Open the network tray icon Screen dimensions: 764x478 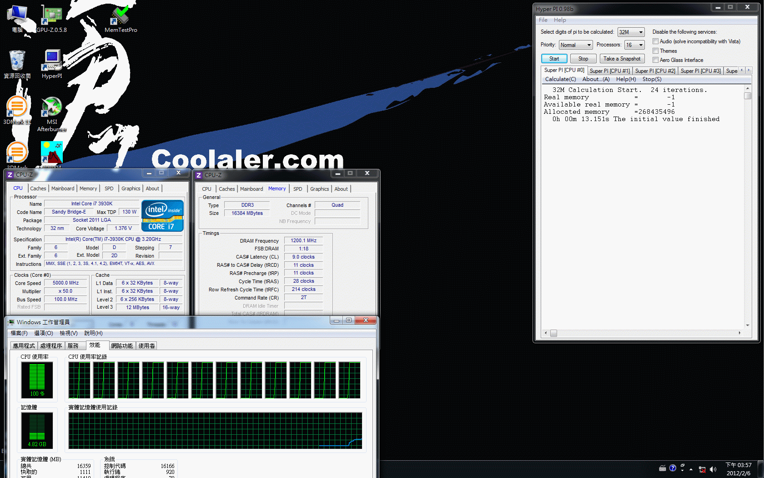point(702,469)
